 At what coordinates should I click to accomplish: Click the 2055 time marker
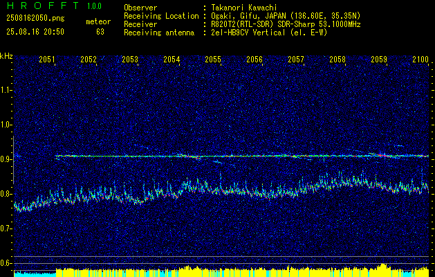pos(213,60)
